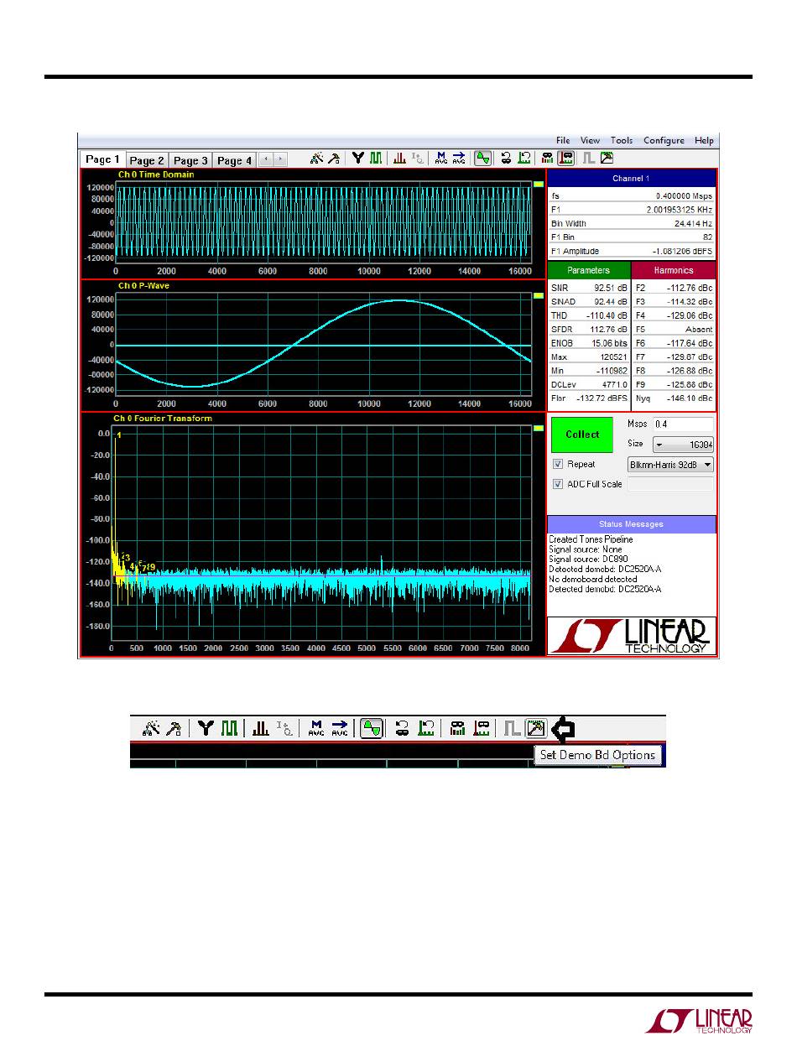Click the Channel 1 panel header
This screenshot has height=1041, width=797.
632,179
